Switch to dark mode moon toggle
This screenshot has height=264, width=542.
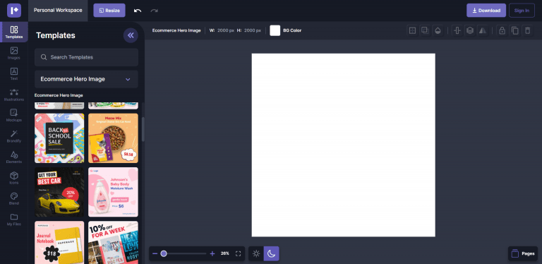click(x=271, y=253)
